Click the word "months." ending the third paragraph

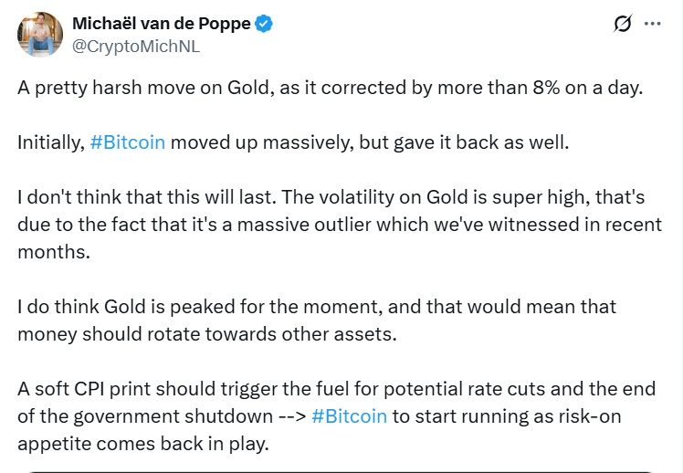tap(54, 252)
